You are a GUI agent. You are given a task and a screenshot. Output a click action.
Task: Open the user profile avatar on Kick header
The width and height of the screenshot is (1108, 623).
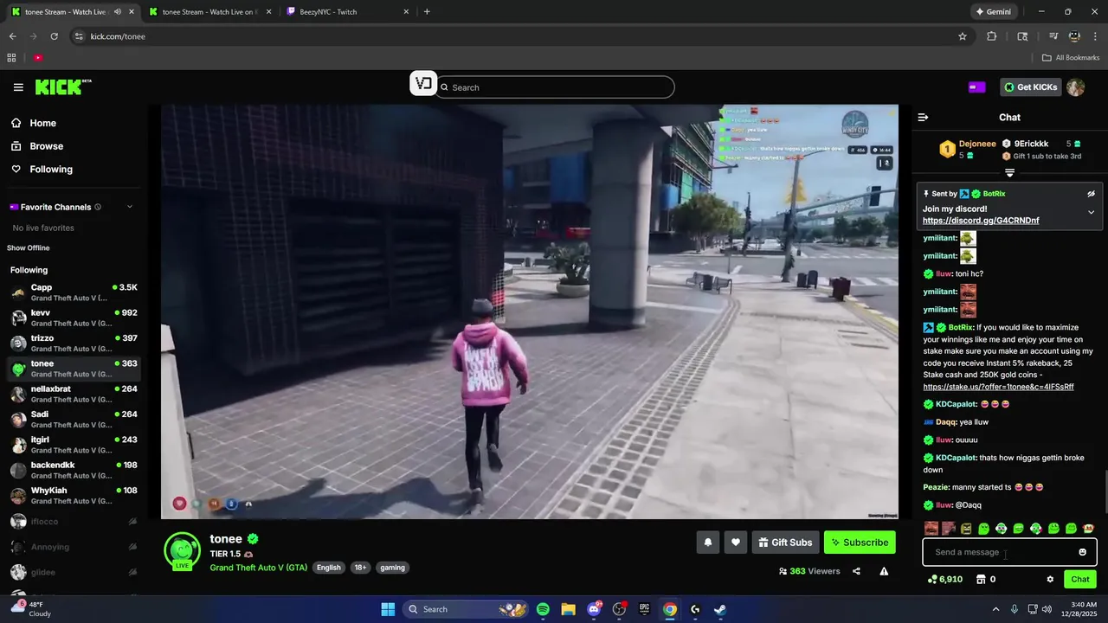coord(1075,87)
